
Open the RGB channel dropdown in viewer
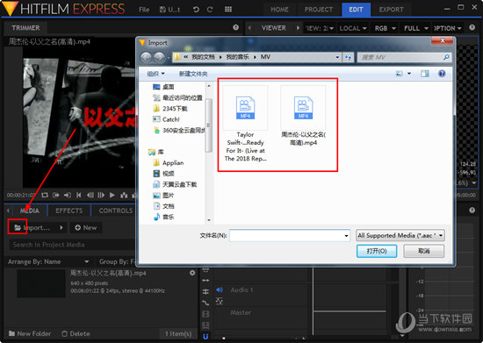(385, 28)
